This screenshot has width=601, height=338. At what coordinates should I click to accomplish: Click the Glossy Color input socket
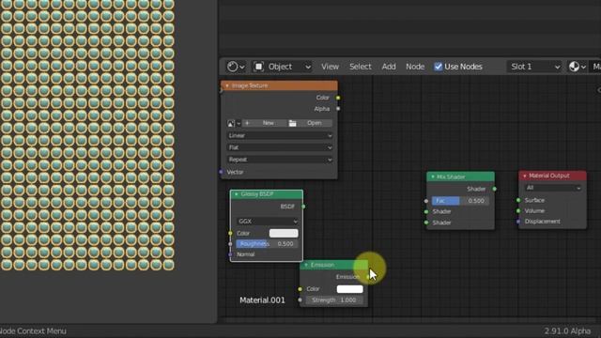[x=230, y=233]
